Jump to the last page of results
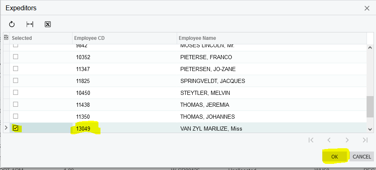 [x=365, y=140]
